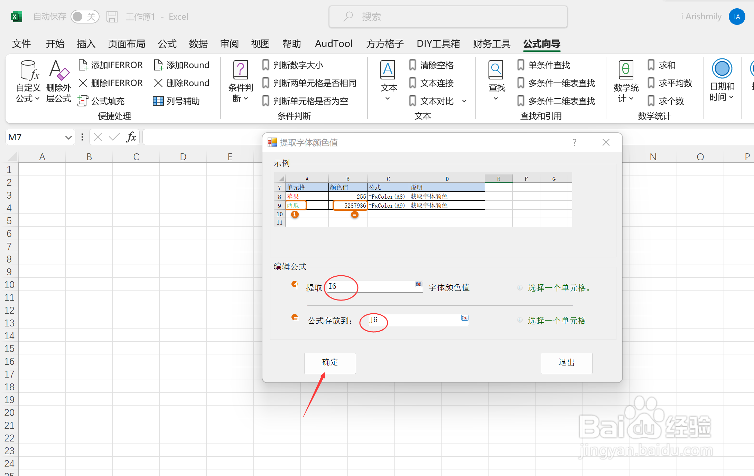Click 多条件一维表查找
Image resolution: width=754 pixels, height=476 pixels.
pyautogui.click(x=556, y=83)
